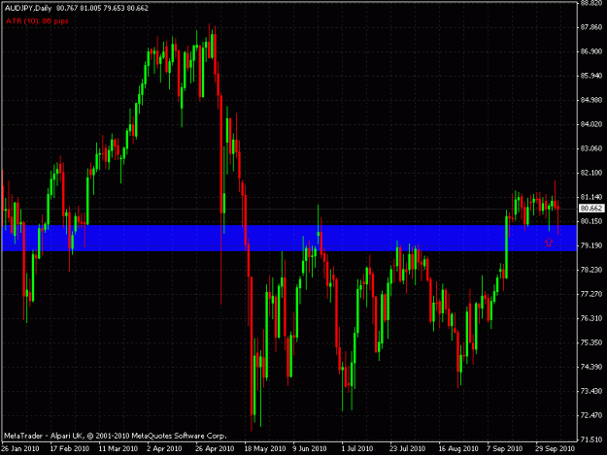Viewport: 607px width, 455px height.
Task: Click the 2 Apr 2010 time axis label
Action: click(x=164, y=449)
